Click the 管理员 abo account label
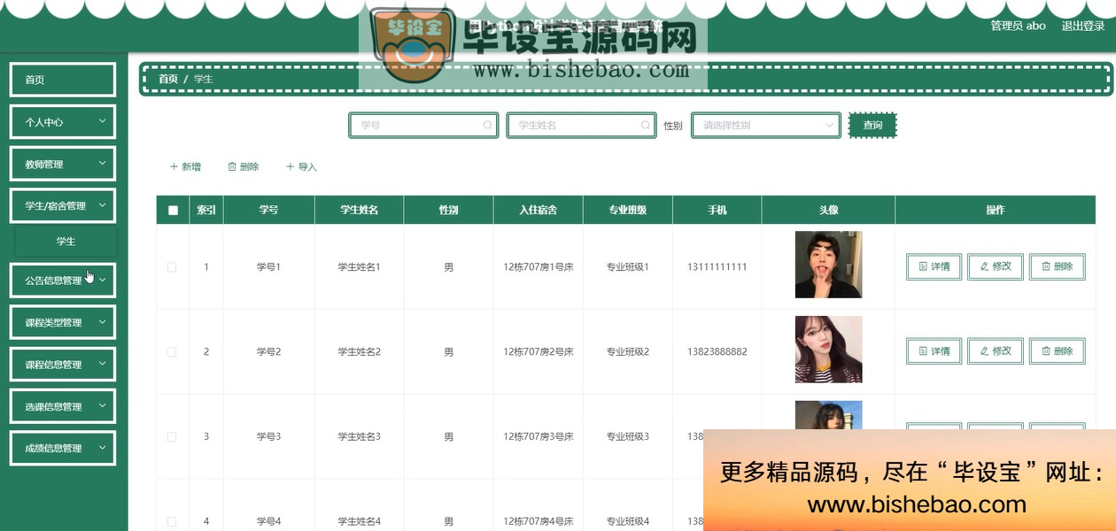 point(1018,26)
